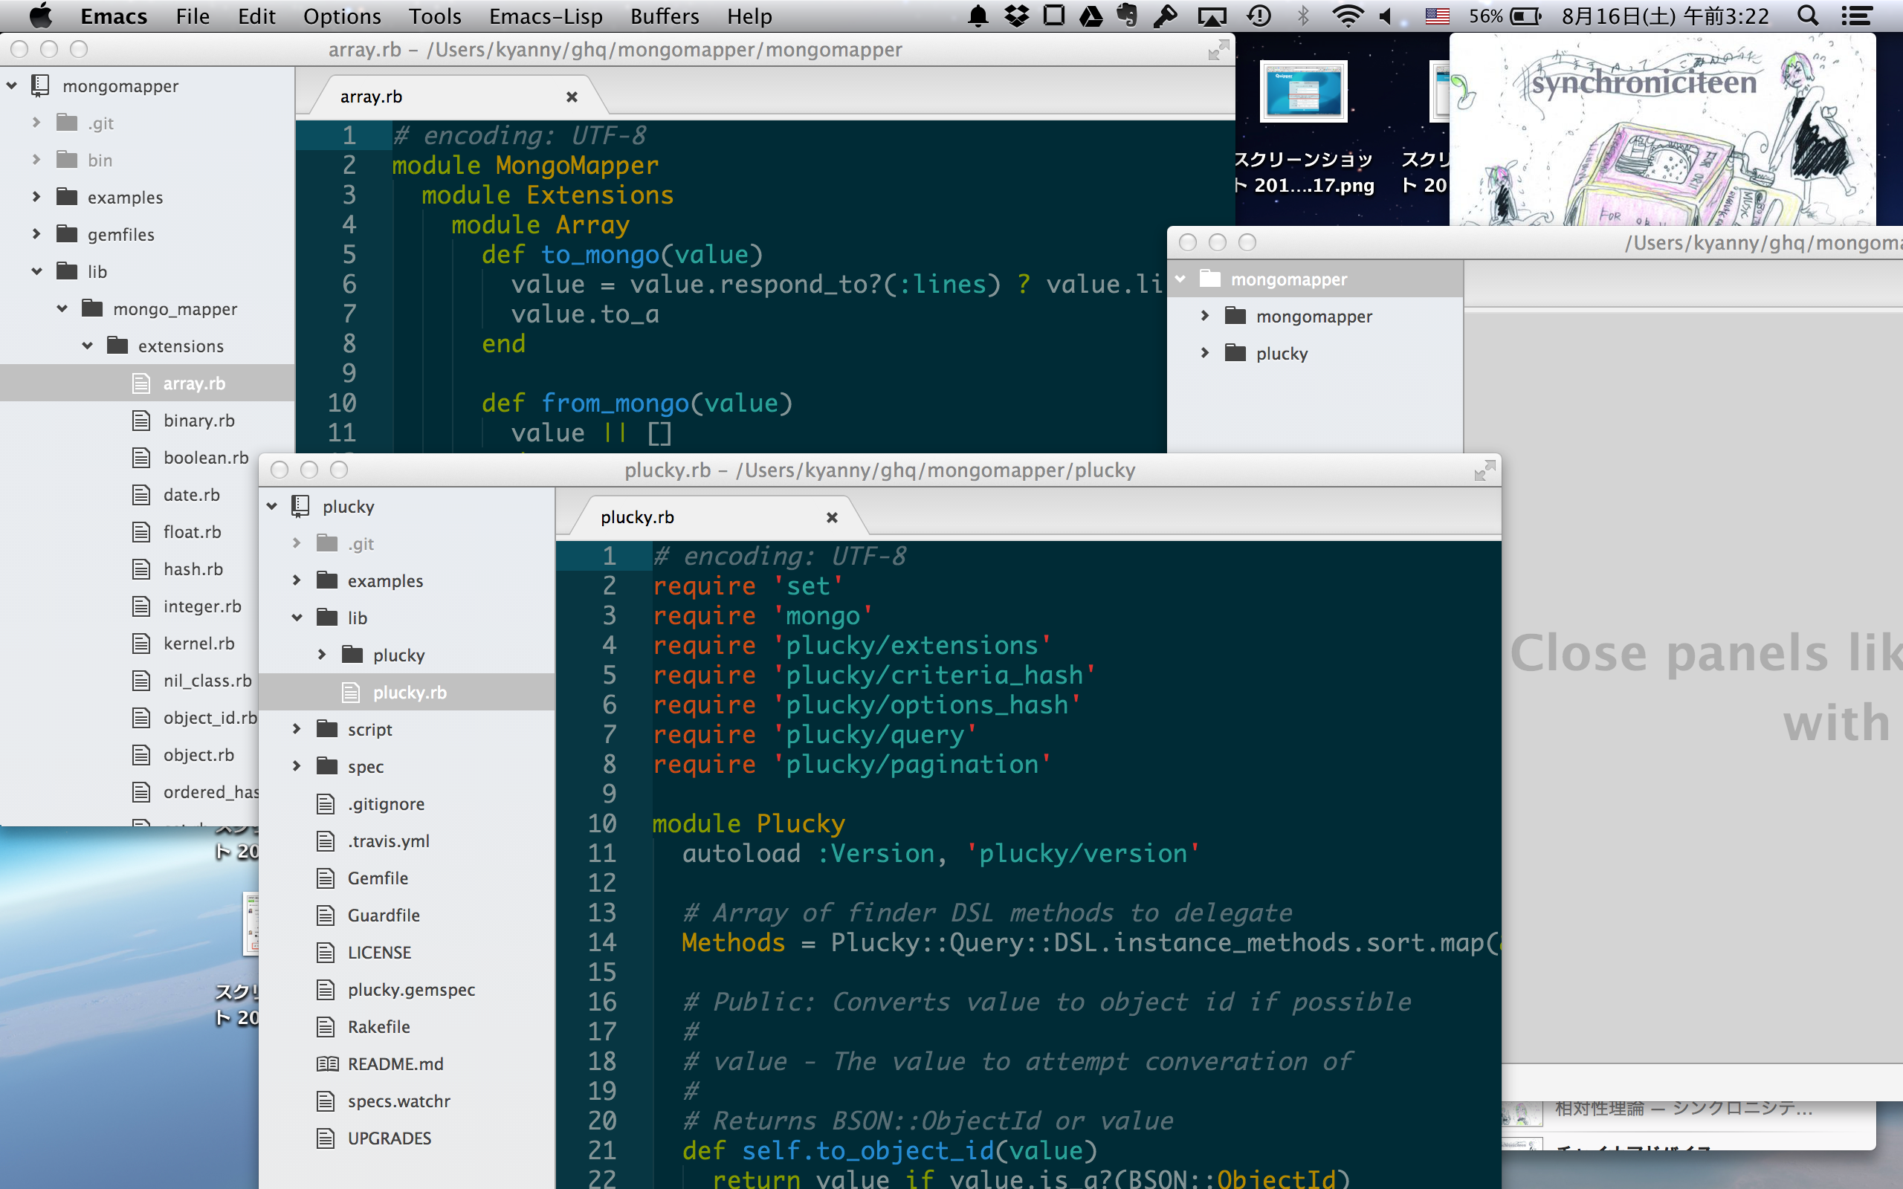
Task: Open date.rb in the file tree
Action: (x=191, y=495)
